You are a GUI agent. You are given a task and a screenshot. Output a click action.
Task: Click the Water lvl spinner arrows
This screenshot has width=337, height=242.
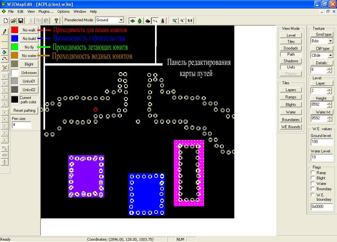pos(329,118)
